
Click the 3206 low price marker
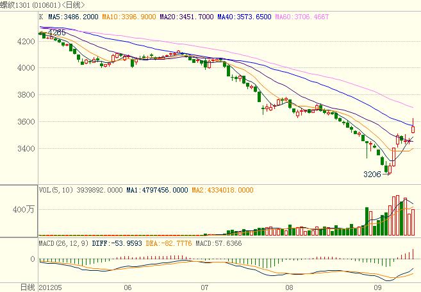[x=372, y=174]
